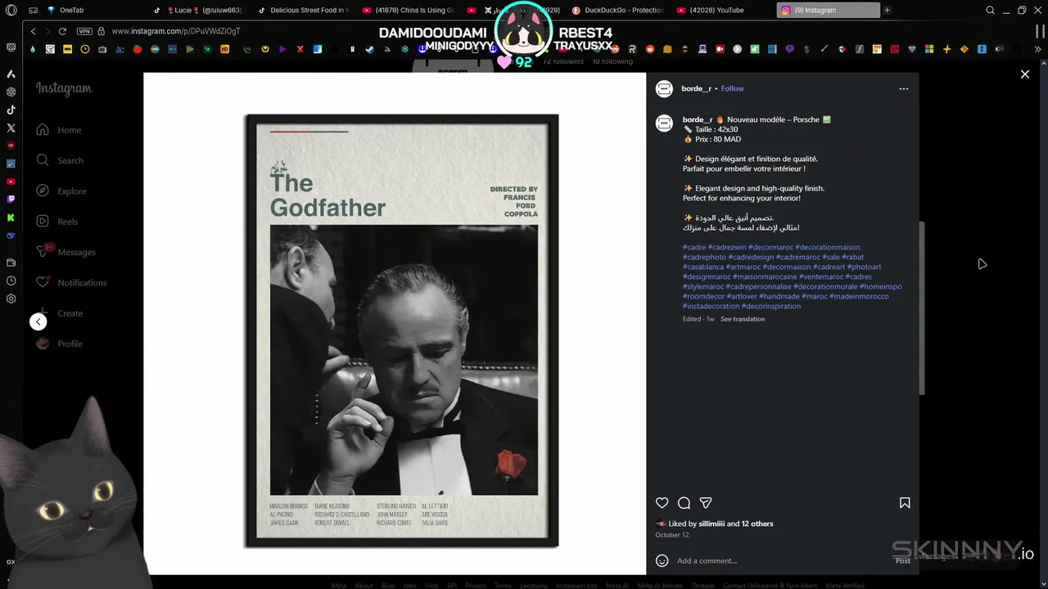Save the post with bookmark icon
The height and width of the screenshot is (589, 1048).
(905, 503)
